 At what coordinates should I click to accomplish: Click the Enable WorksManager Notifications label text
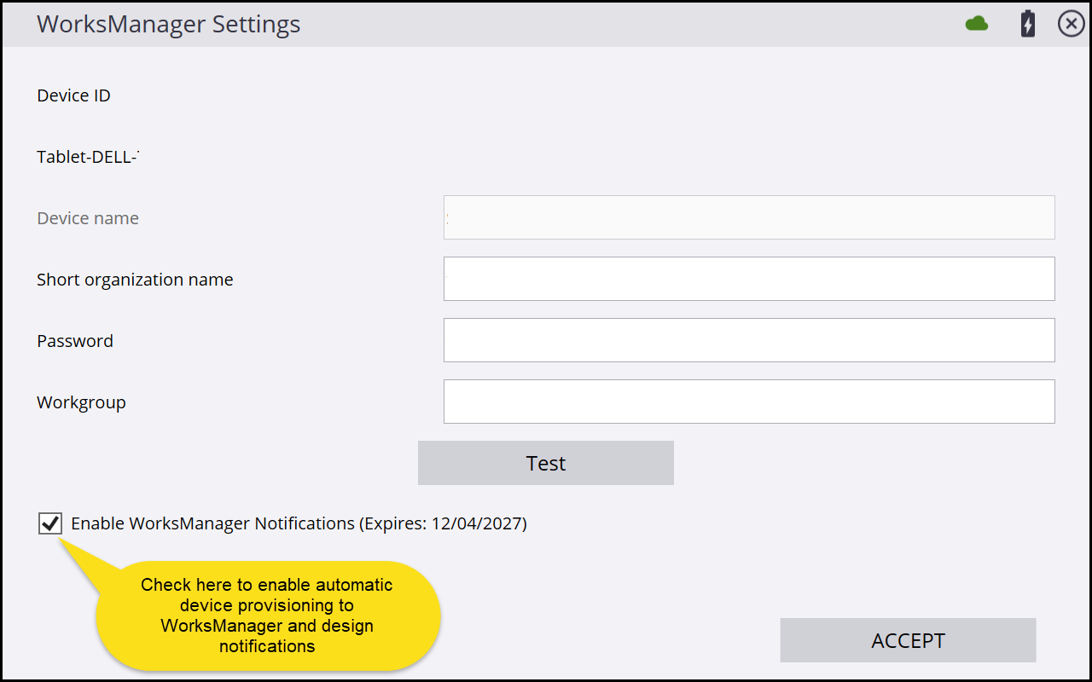299,523
